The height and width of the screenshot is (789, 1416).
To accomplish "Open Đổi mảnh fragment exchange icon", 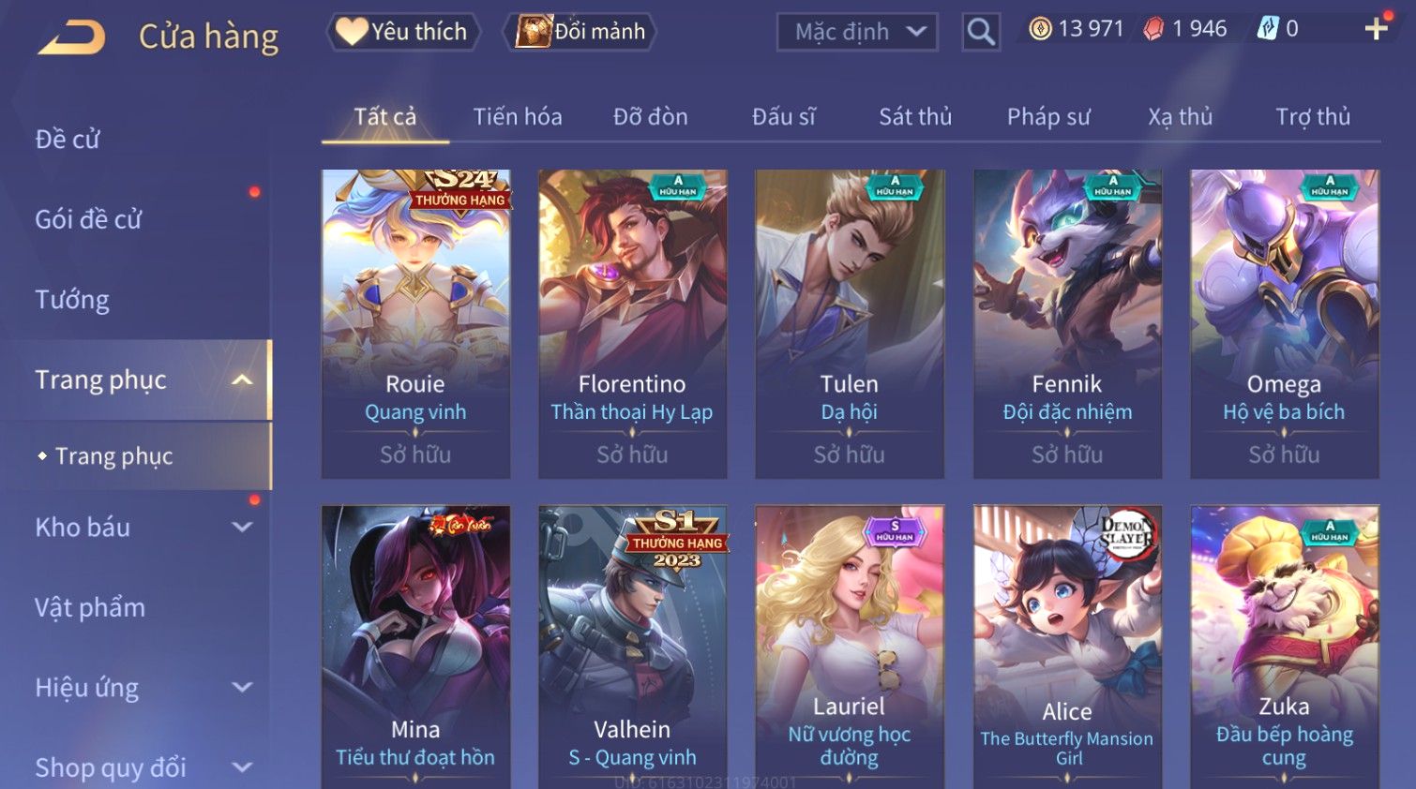I will click(534, 32).
